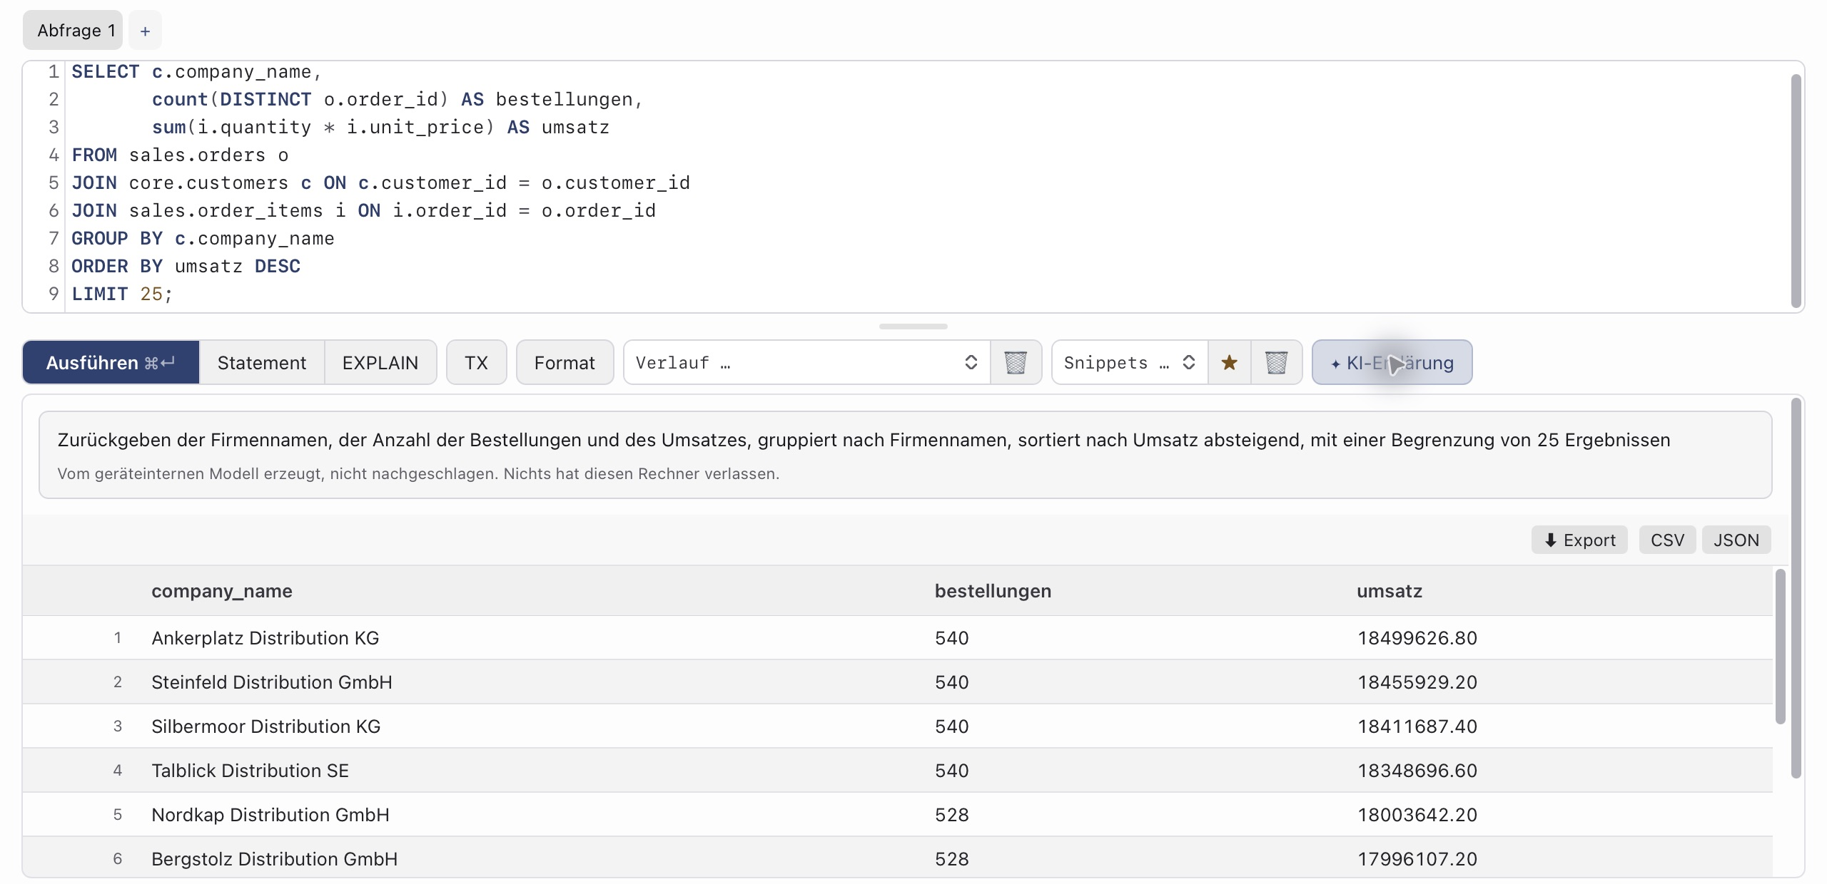Grab the editor-results splitter handle

point(913,327)
